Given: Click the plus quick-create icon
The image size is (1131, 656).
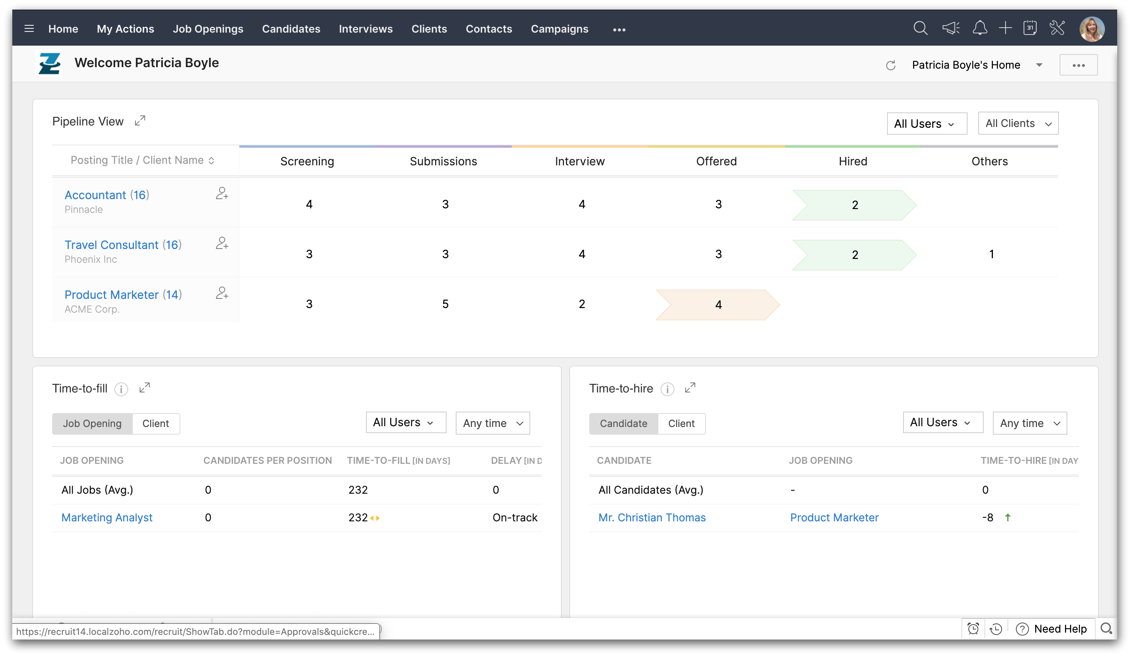Looking at the screenshot, I should click(x=1005, y=29).
